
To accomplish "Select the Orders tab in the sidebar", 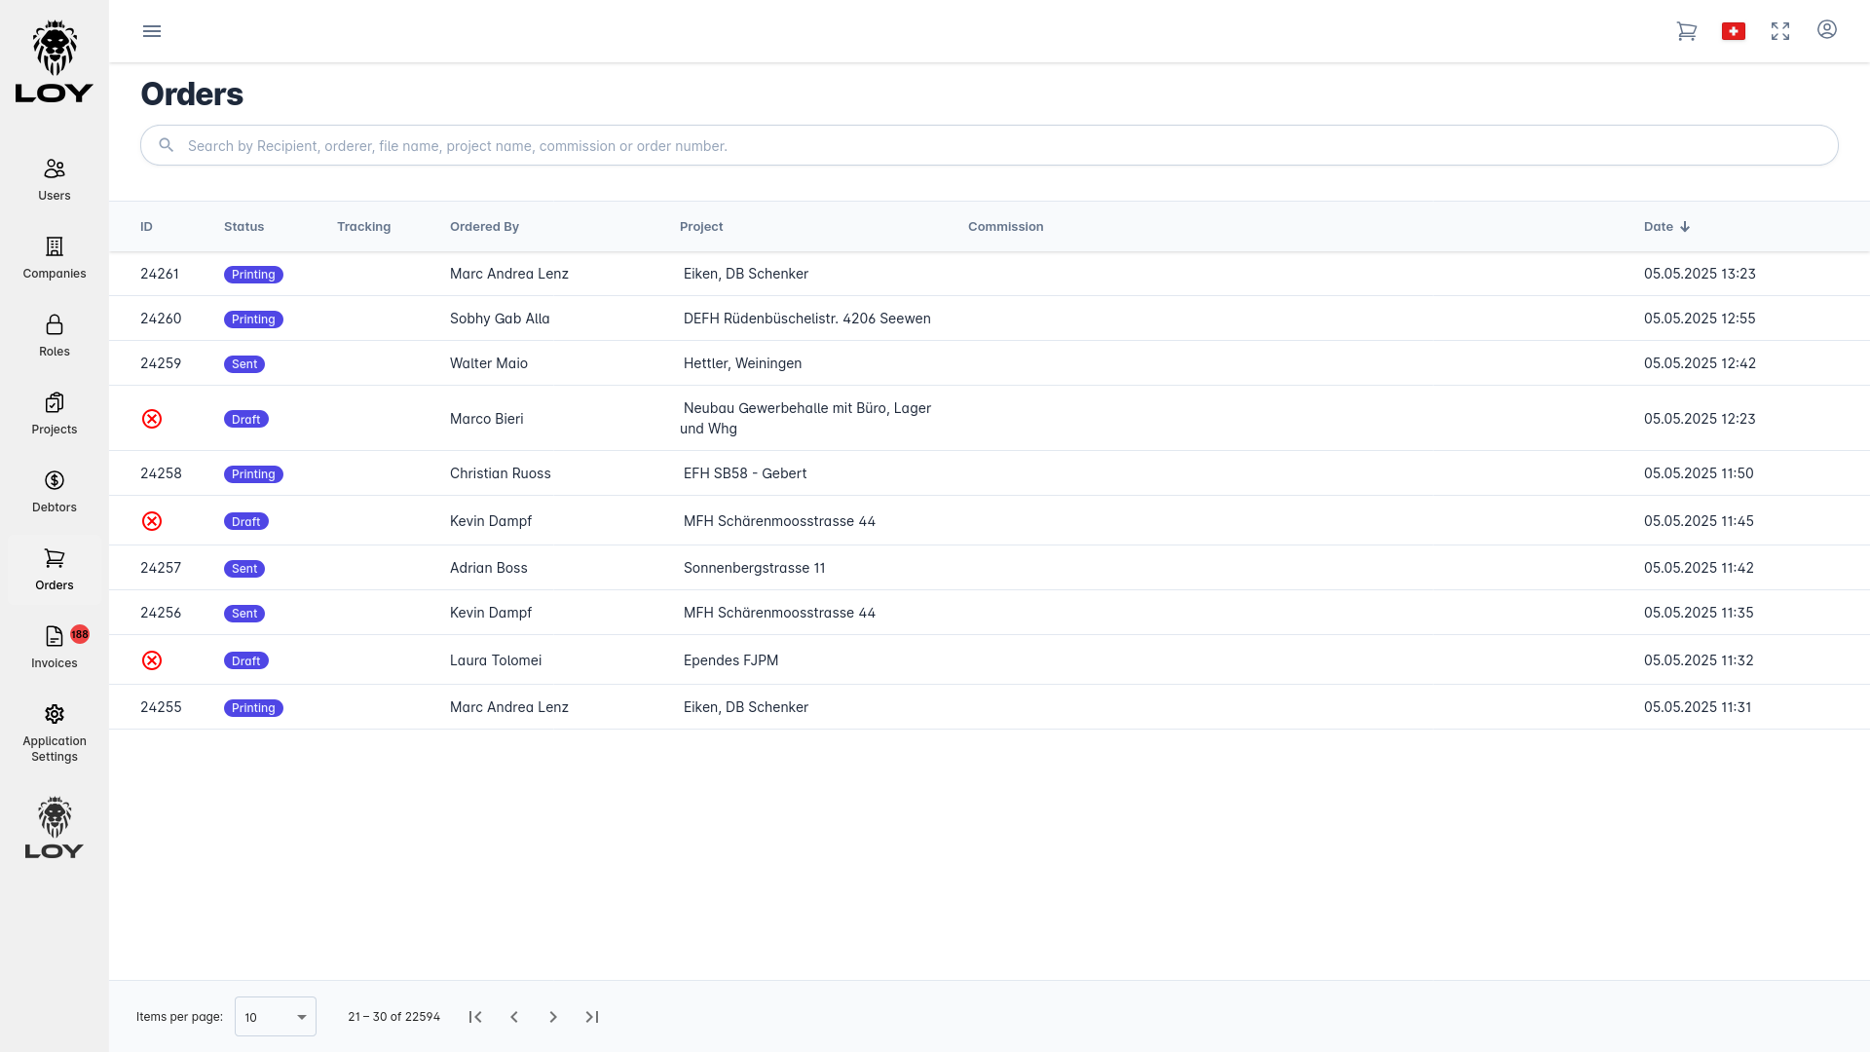I will pyautogui.click(x=54, y=568).
